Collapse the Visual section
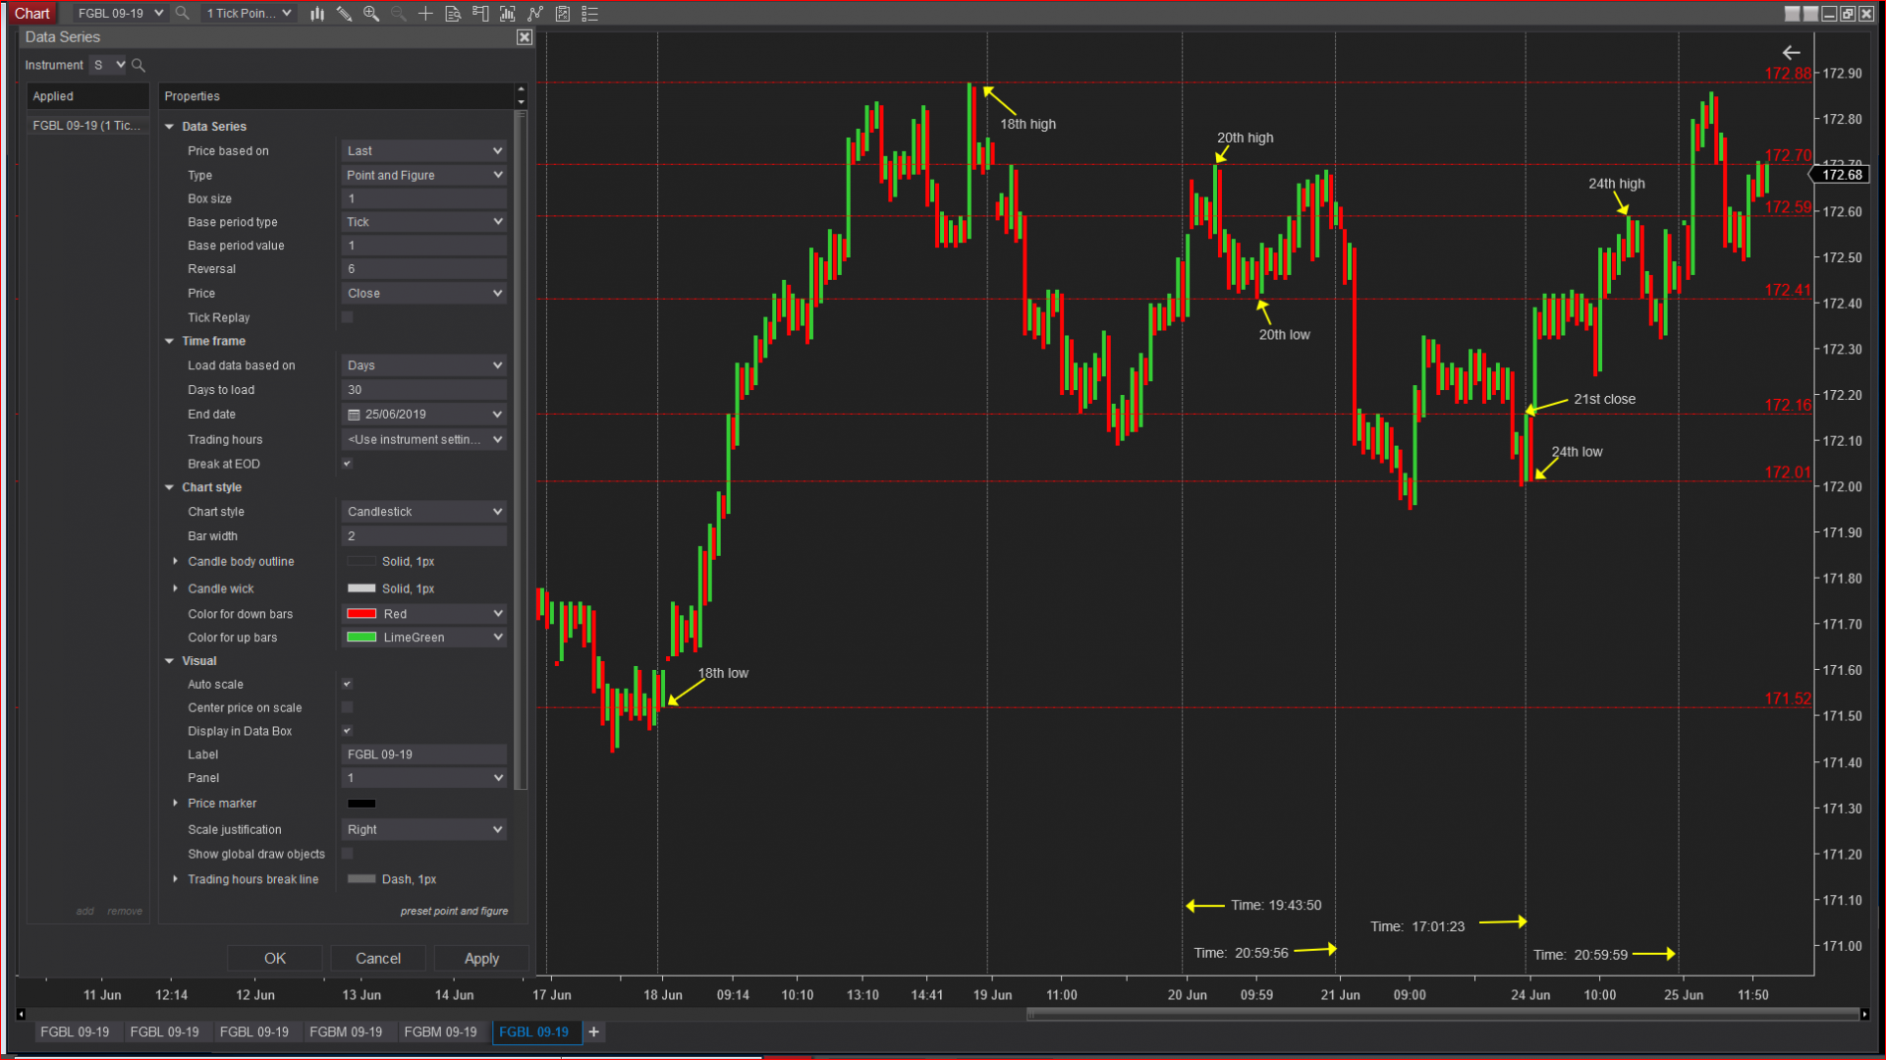The width and height of the screenshot is (1886, 1060). (x=169, y=661)
